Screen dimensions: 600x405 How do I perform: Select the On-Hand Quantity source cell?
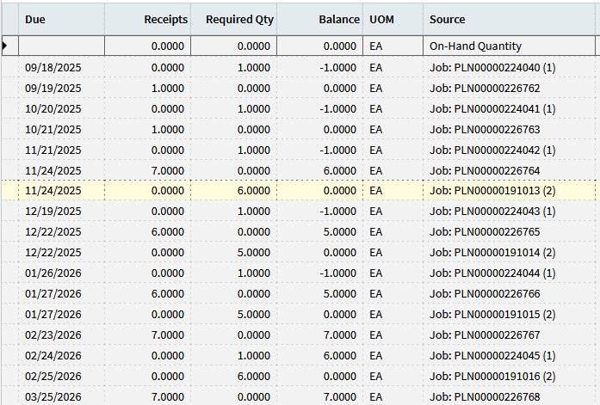510,46
